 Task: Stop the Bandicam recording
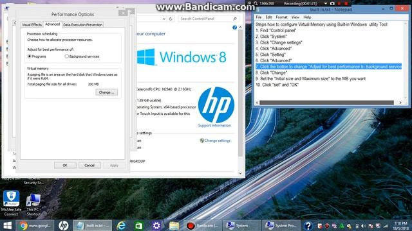(346, 3)
